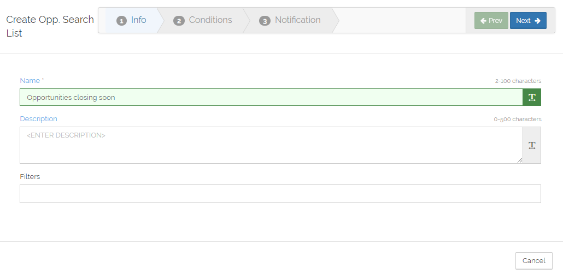
Task: Click the green translate icon beside Name field
Action: (x=532, y=97)
